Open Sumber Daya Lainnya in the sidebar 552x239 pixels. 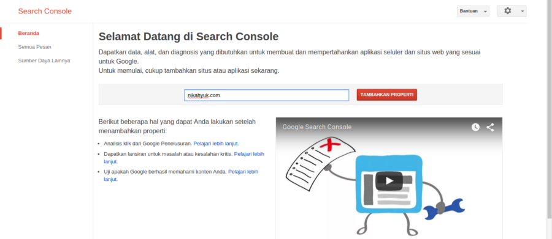[x=44, y=61]
